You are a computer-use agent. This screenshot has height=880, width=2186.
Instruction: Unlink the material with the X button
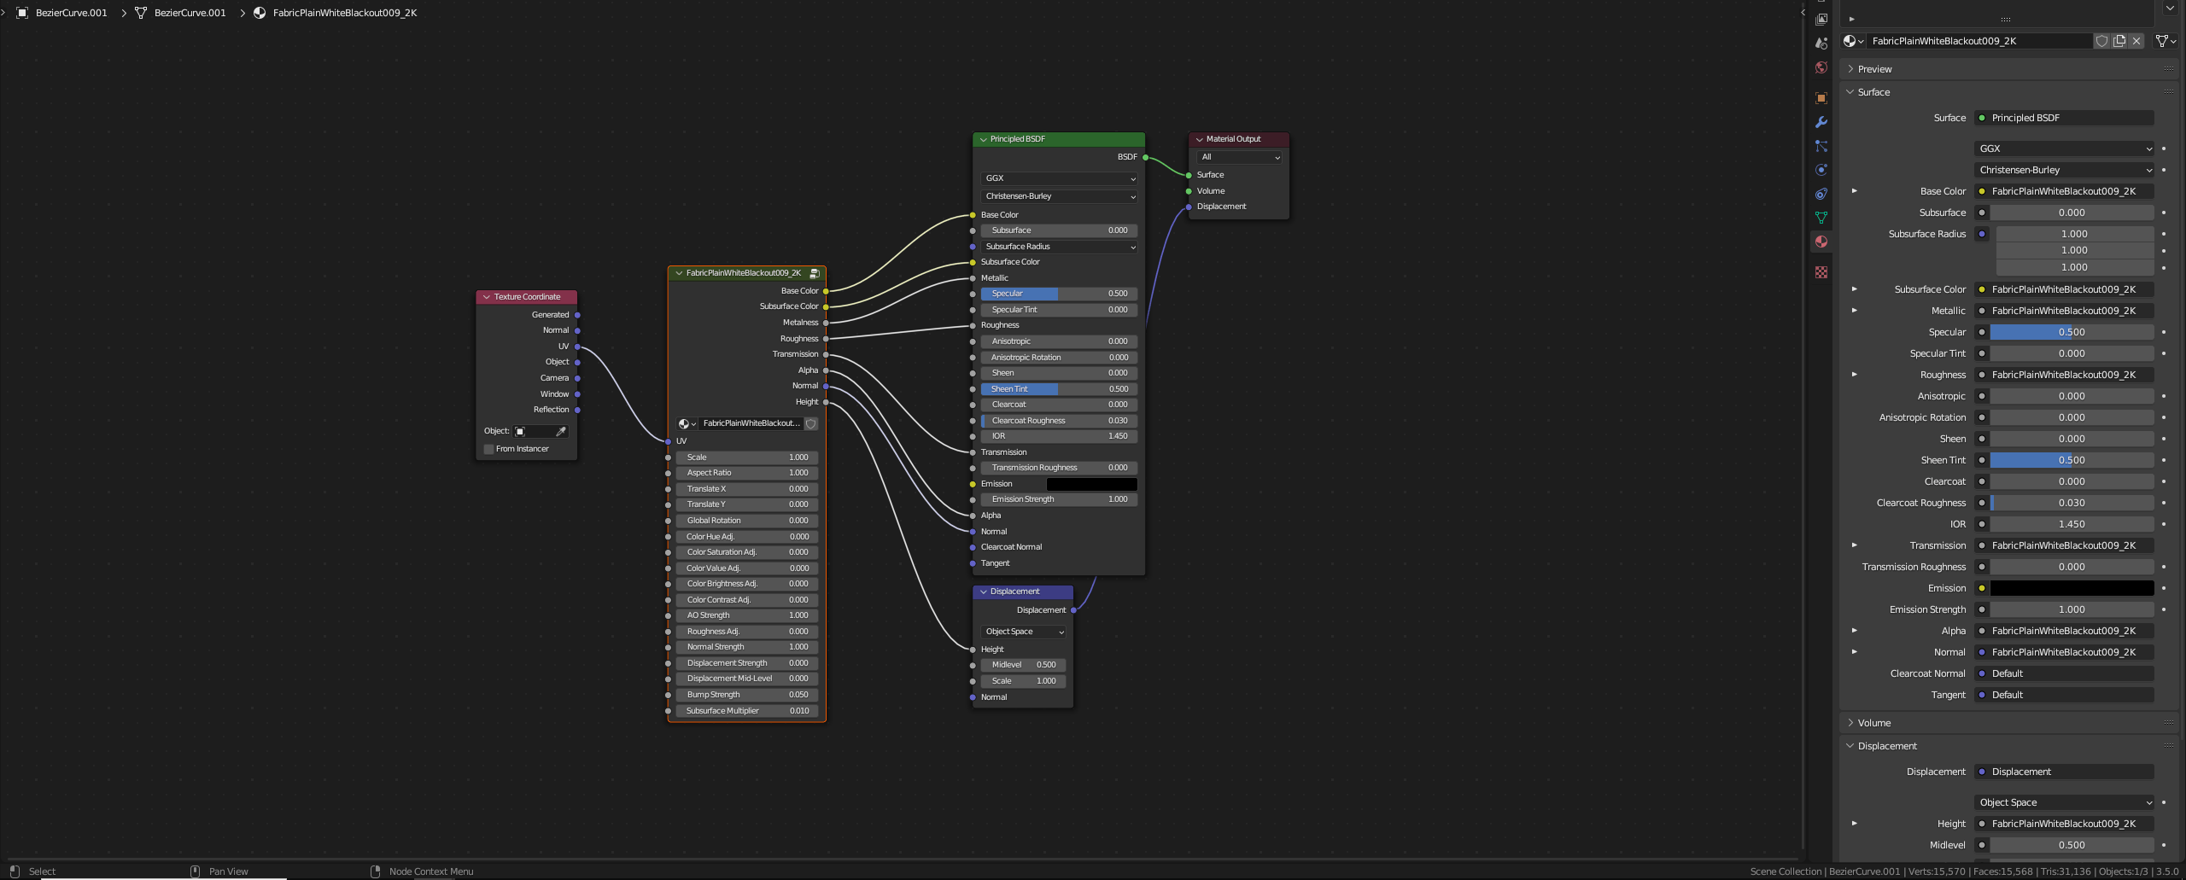(2136, 41)
